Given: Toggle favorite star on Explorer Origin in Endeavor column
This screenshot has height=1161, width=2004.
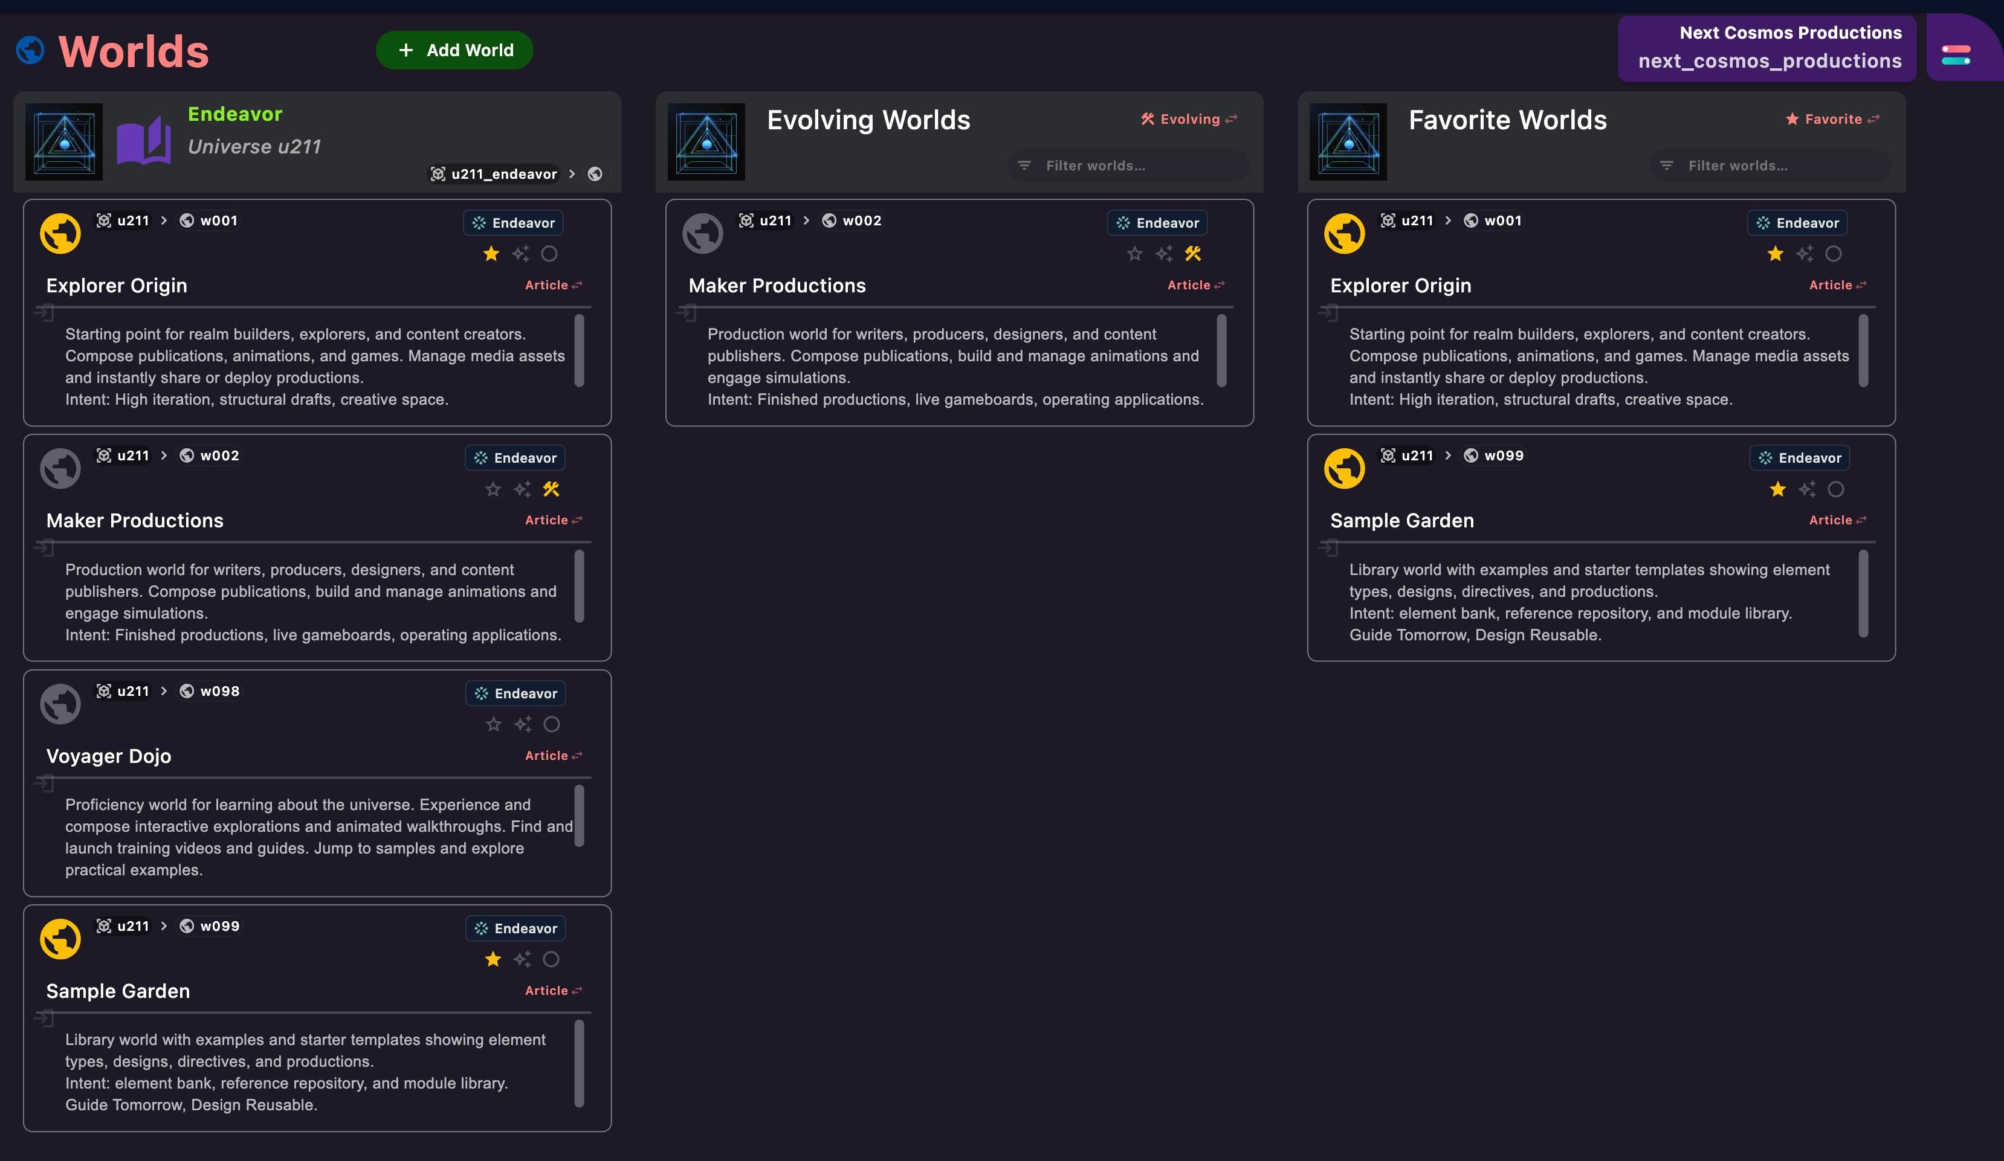Looking at the screenshot, I should coord(491,254).
